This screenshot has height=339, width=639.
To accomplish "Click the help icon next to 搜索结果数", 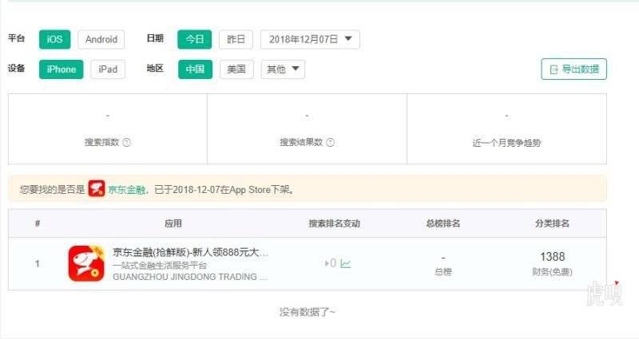I will 331,143.
